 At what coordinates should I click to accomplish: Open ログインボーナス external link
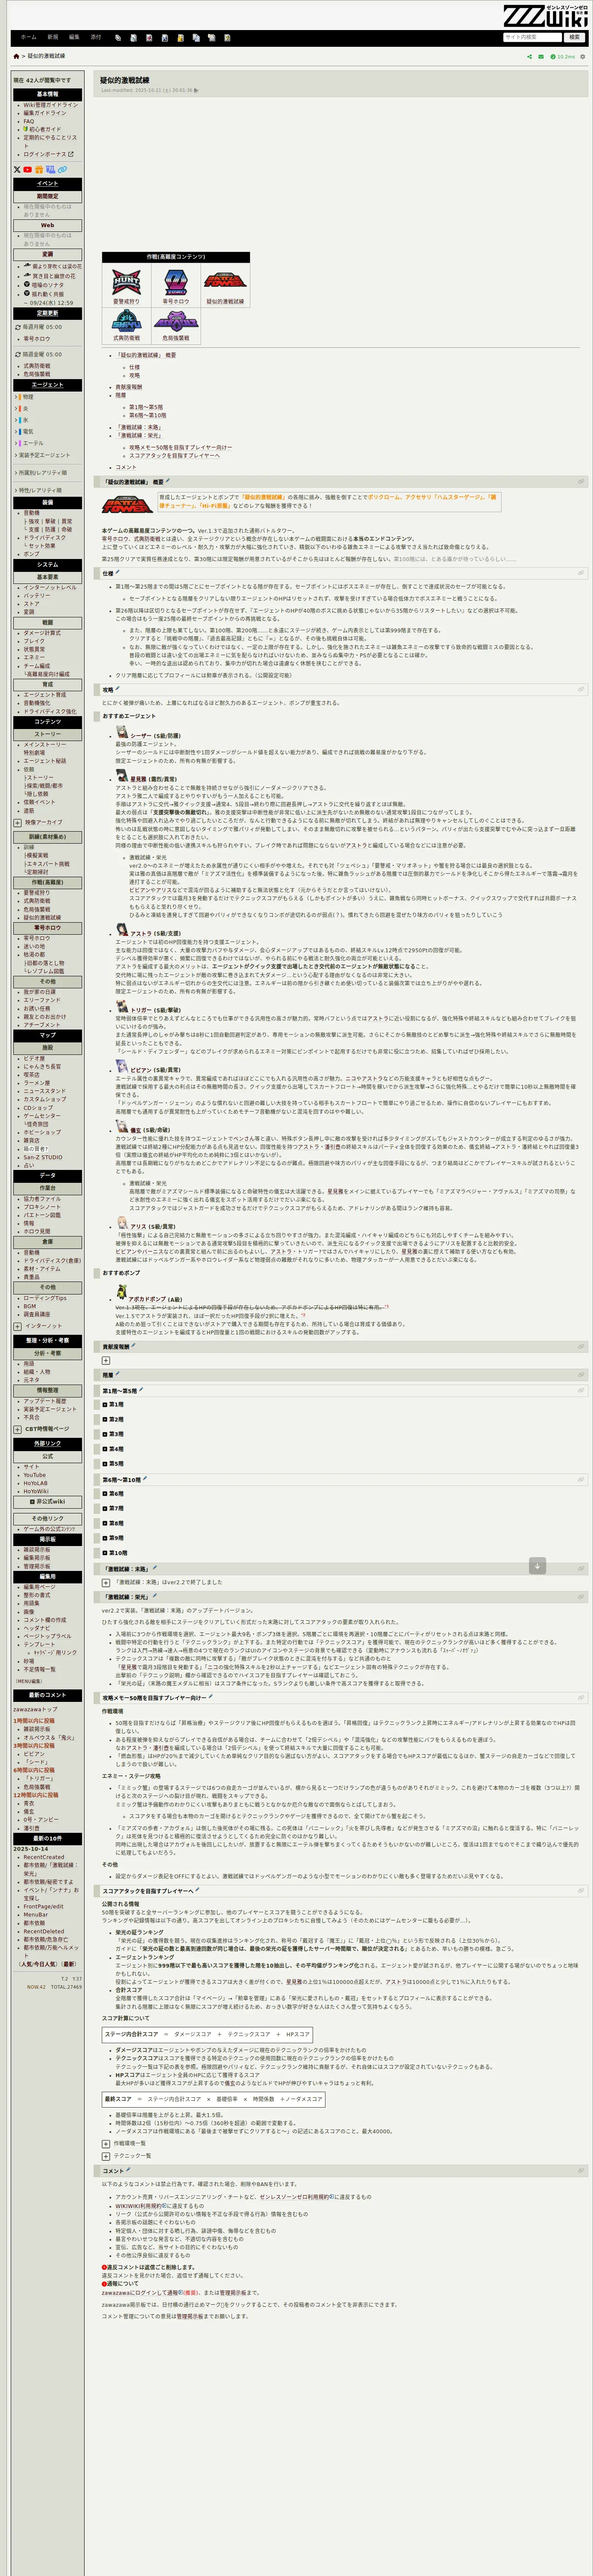pos(48,154)
